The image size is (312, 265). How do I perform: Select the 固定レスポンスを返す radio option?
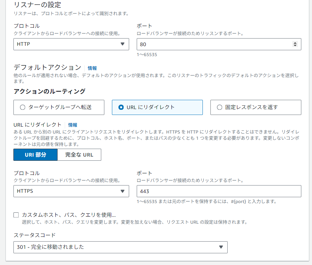pyautogui.click(x=256, y=107)
